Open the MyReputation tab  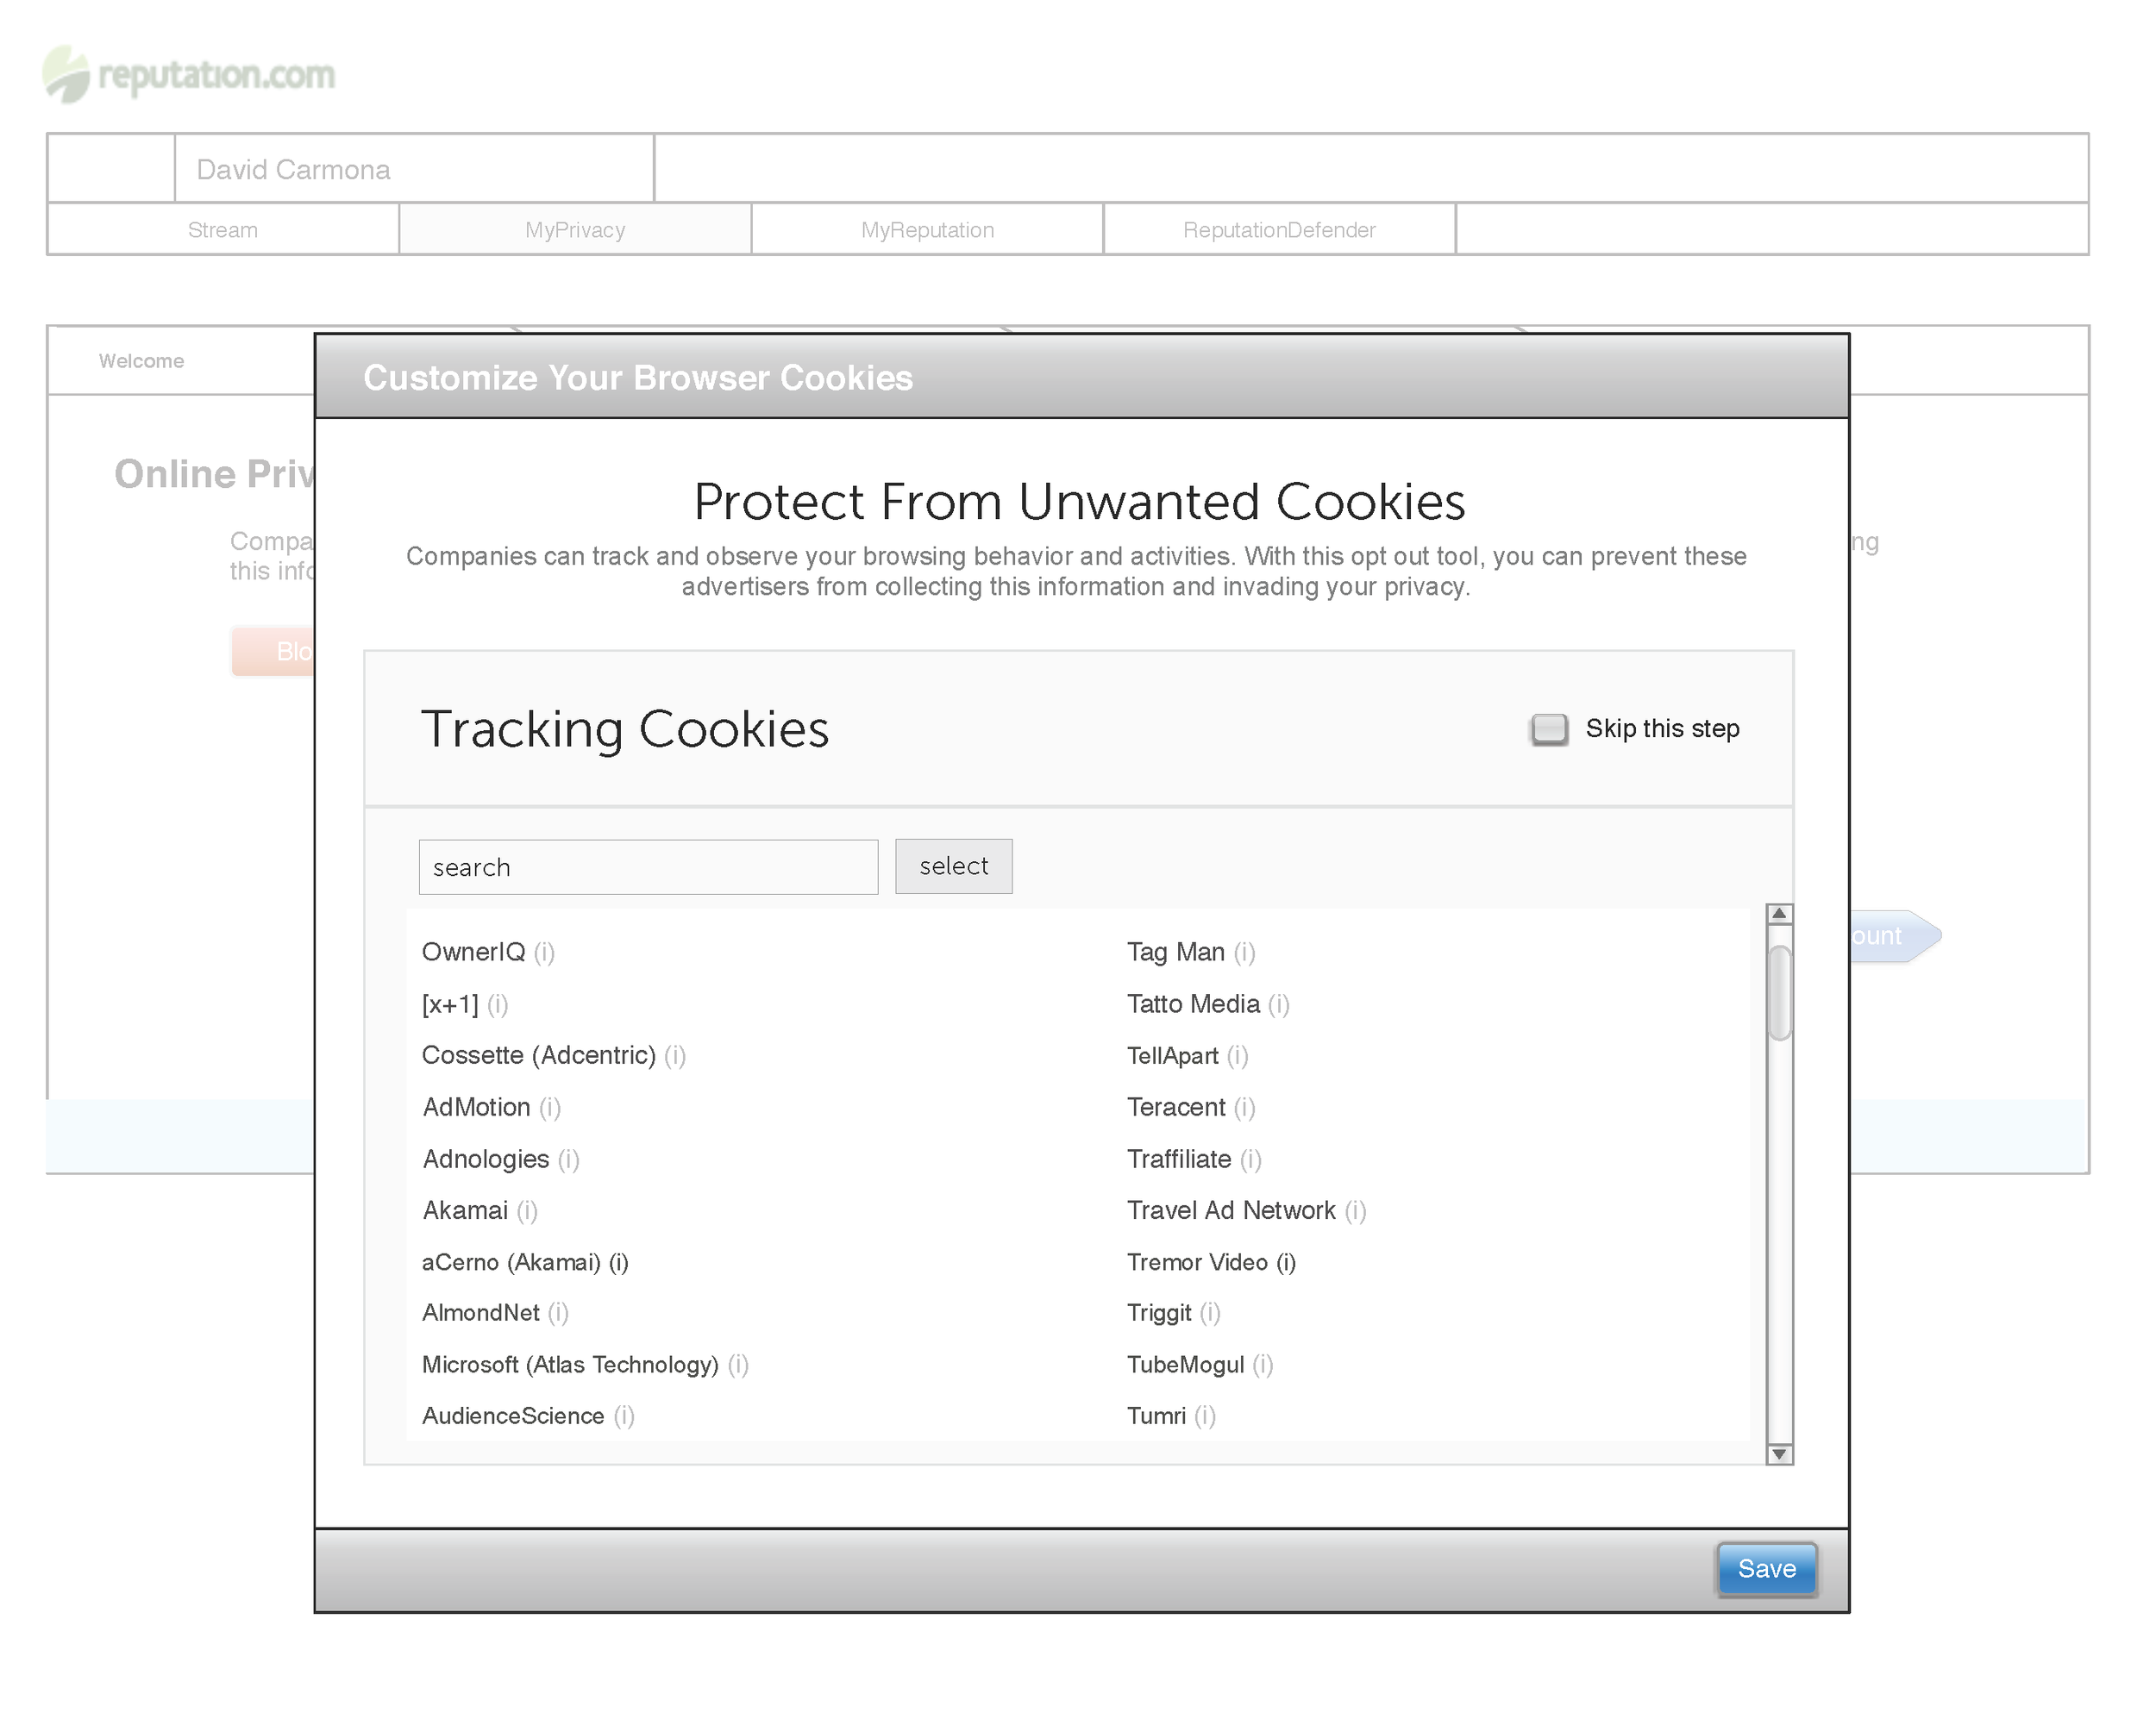click(927, 230)
